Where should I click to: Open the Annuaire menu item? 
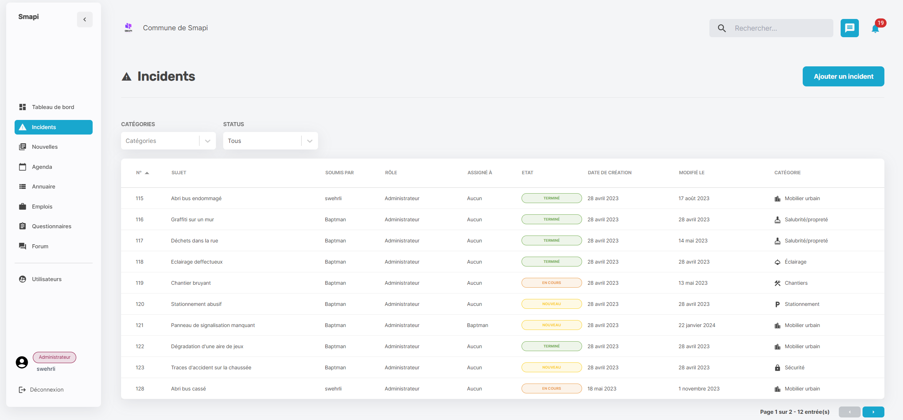point(43,186)
